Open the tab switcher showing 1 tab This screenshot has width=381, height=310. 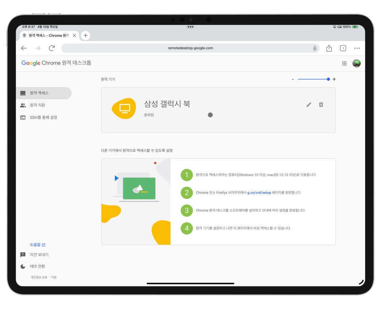coord(343,48)
